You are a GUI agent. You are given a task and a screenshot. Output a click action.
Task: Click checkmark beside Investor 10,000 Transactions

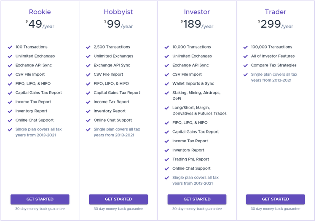[x=167, y=47]
